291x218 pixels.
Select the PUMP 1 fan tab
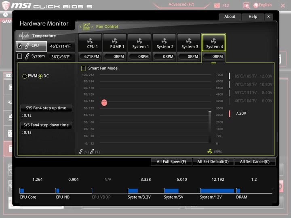point(115,43)
